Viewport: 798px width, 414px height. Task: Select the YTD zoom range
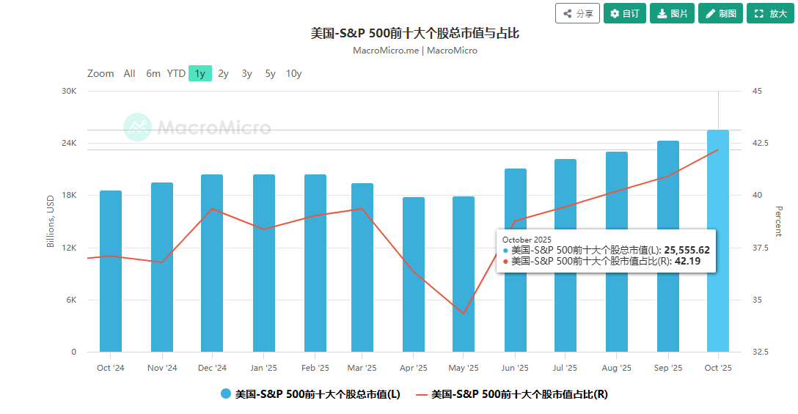click(x=176, y=74)
